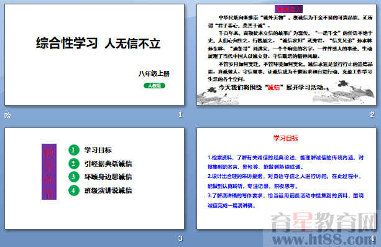The height and width of the screenshot is (247, 381).
Task: Click the 八年级上册 subtitle text
Action: pyautogui.click(x=154, y=73)
